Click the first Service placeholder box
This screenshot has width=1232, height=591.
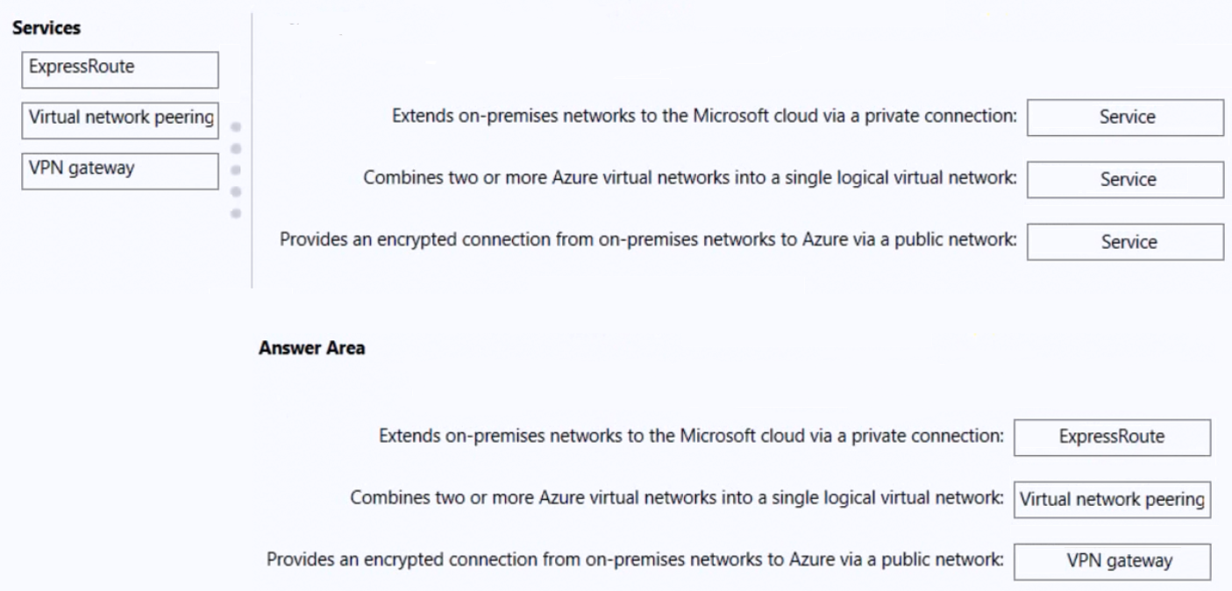[1123, 117]
